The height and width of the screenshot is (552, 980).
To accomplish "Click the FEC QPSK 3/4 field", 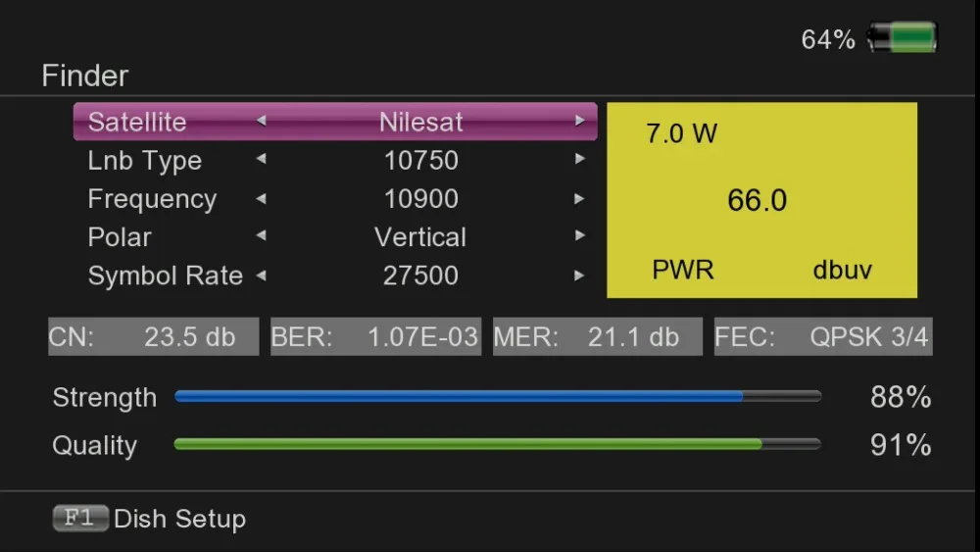I will 823,337.
